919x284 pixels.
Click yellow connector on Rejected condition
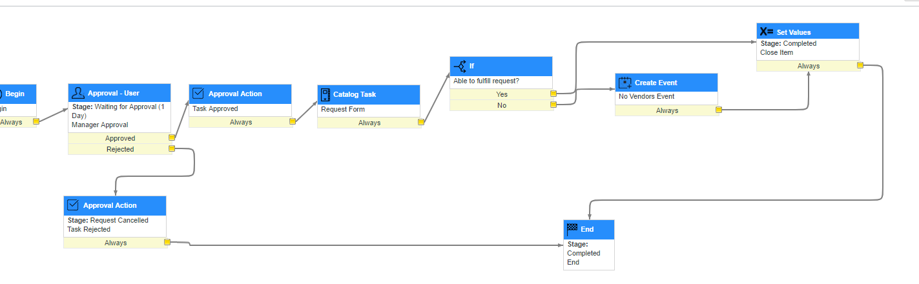[x=171, y=148]
